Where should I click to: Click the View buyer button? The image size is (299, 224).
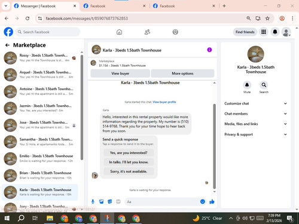[120, 73]
